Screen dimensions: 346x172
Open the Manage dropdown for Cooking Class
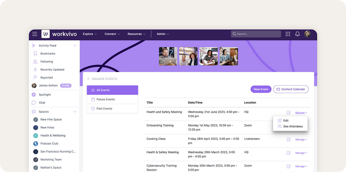pos(301,139)
